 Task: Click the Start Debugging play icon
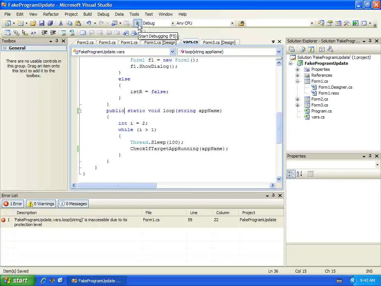pyautogui.click(x=137, y=23)
